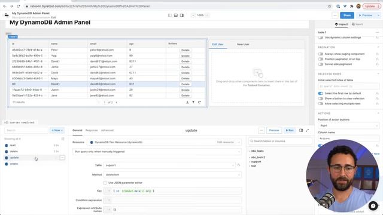Viewport: 383px width, 215px height.
Task: Click the query Search field
Action: [26, 130]
